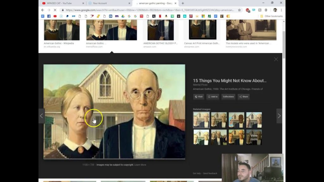Open the Other bookmarks folder

coord(271,16)
